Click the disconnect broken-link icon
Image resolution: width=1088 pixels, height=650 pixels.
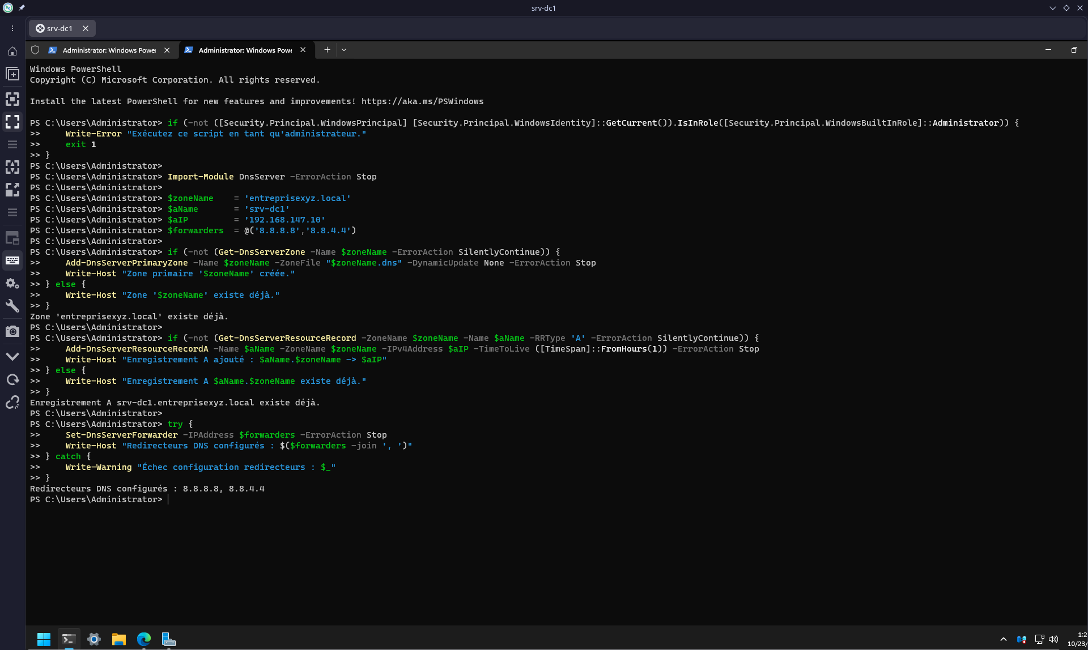coord(12,403)
